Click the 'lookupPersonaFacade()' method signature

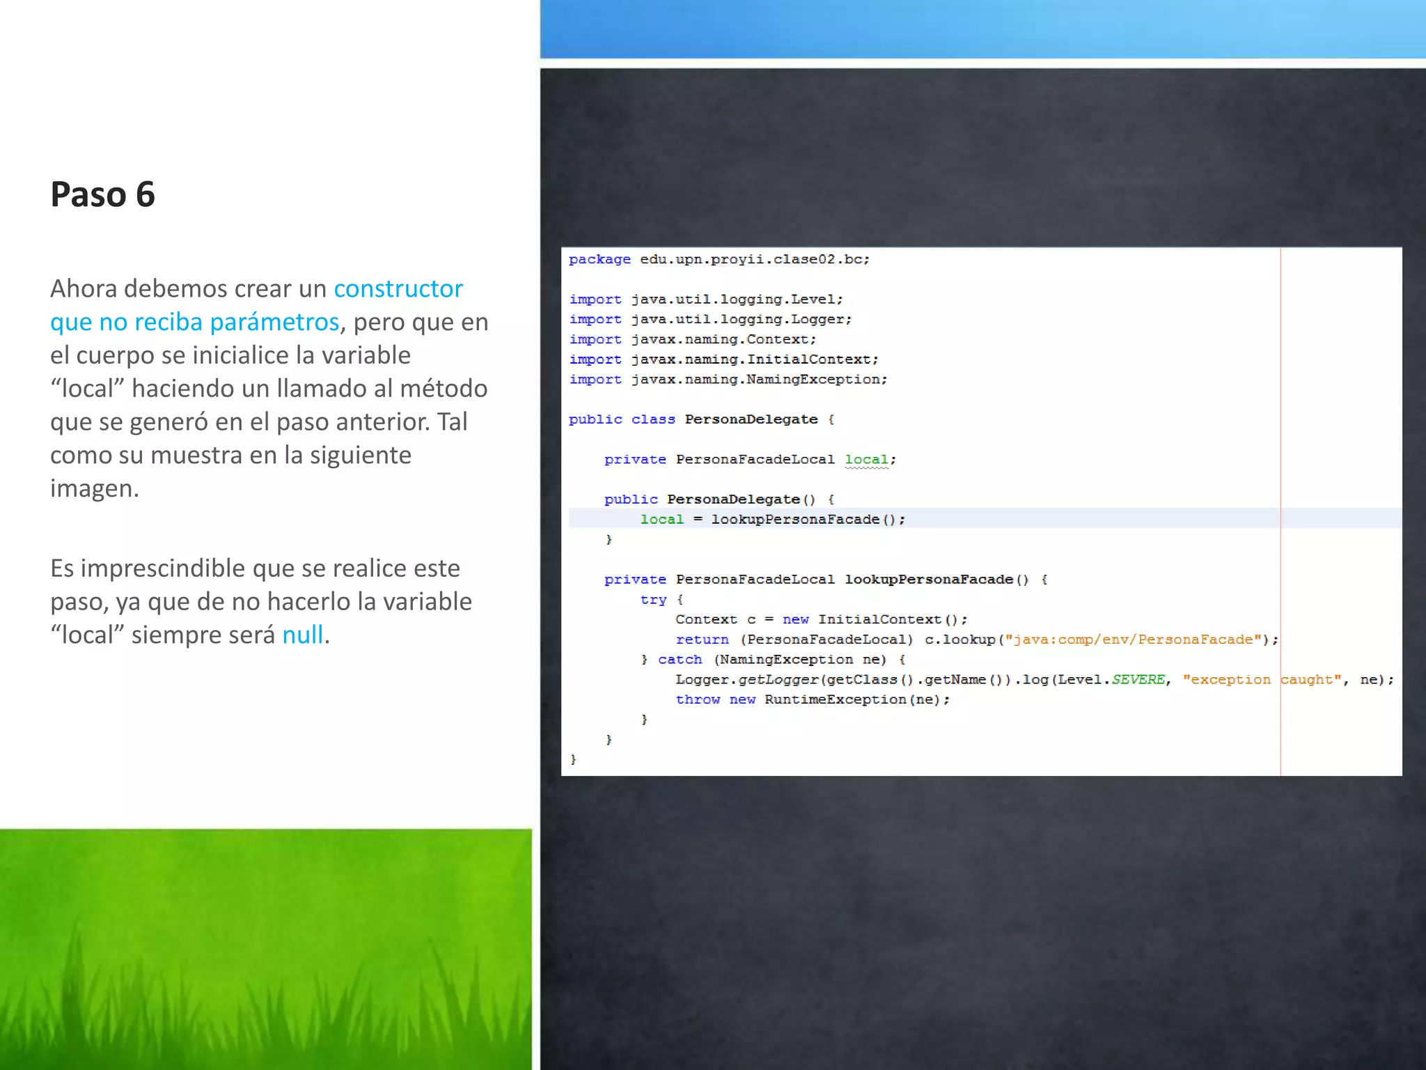tap(935, 580)
